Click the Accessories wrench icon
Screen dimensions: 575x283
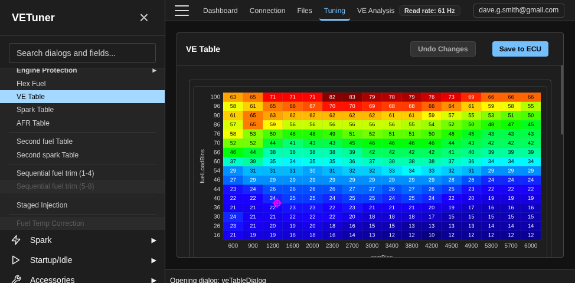tap(16, 279)
